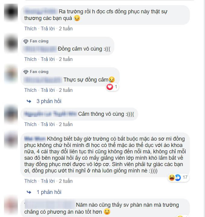Viewport: 205px width, 217px height.
Task: Expand the '1 phản hồi' replies
Action: (49, 192)
